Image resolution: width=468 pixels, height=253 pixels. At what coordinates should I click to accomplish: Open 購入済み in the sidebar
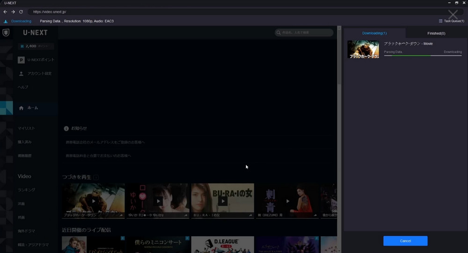[x=24, y=142]
